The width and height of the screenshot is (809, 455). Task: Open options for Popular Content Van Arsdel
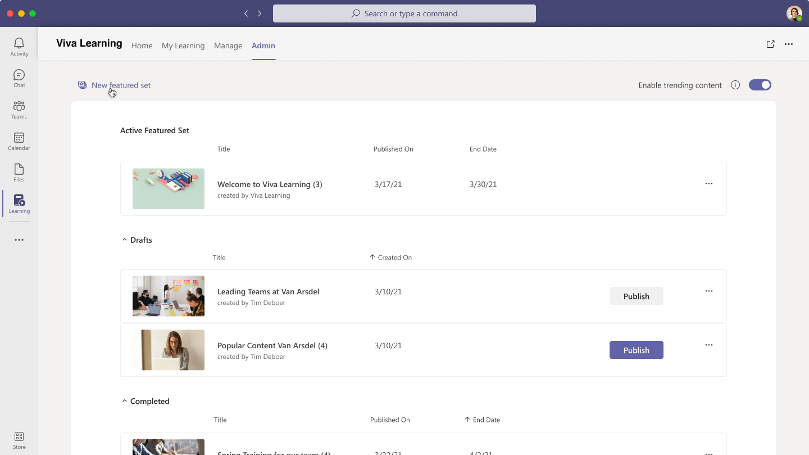click(709, 345)
